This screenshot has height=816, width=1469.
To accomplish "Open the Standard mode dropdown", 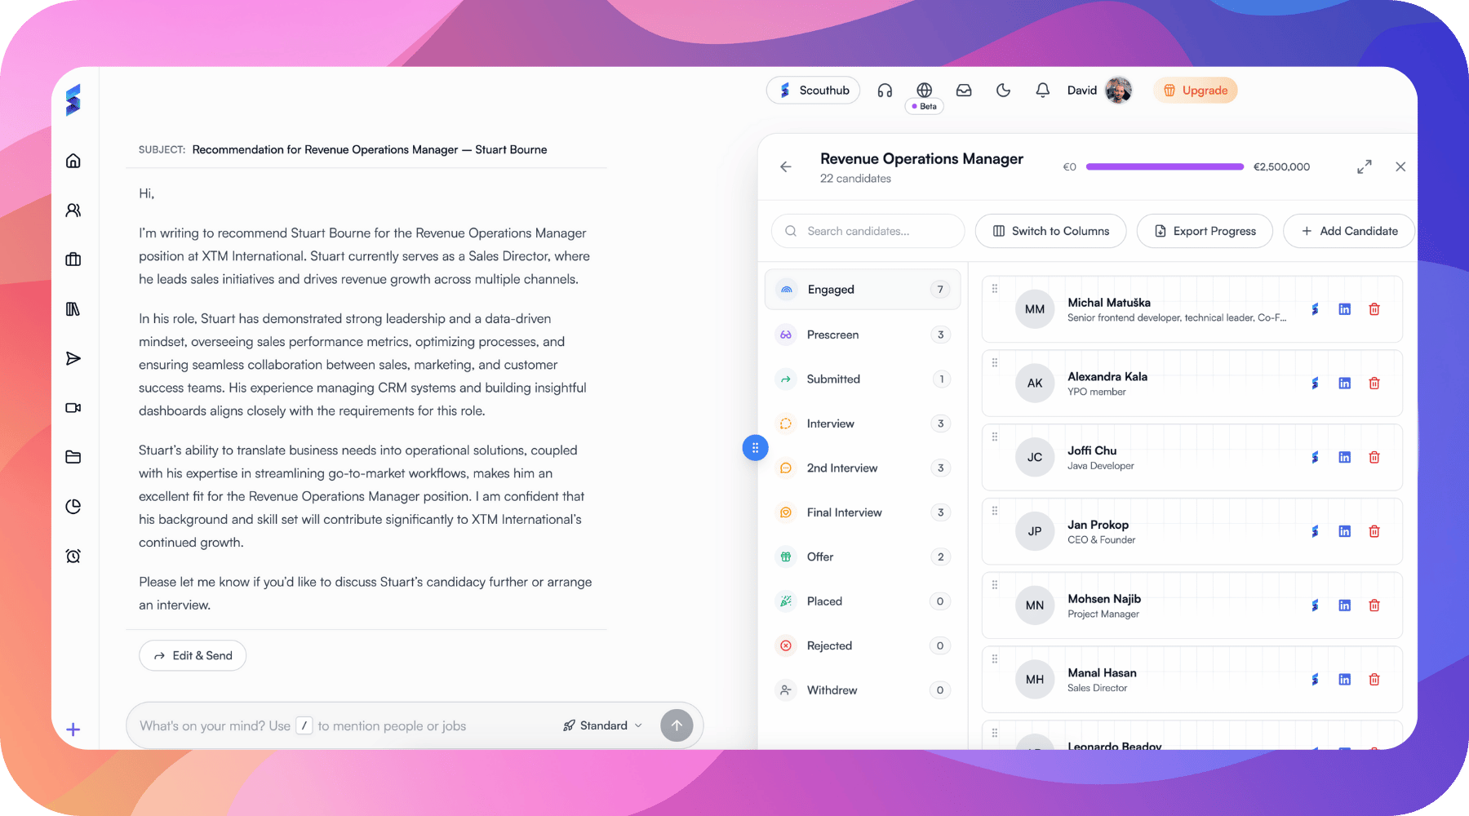I will pyautogui.click(x=602, y=725).
